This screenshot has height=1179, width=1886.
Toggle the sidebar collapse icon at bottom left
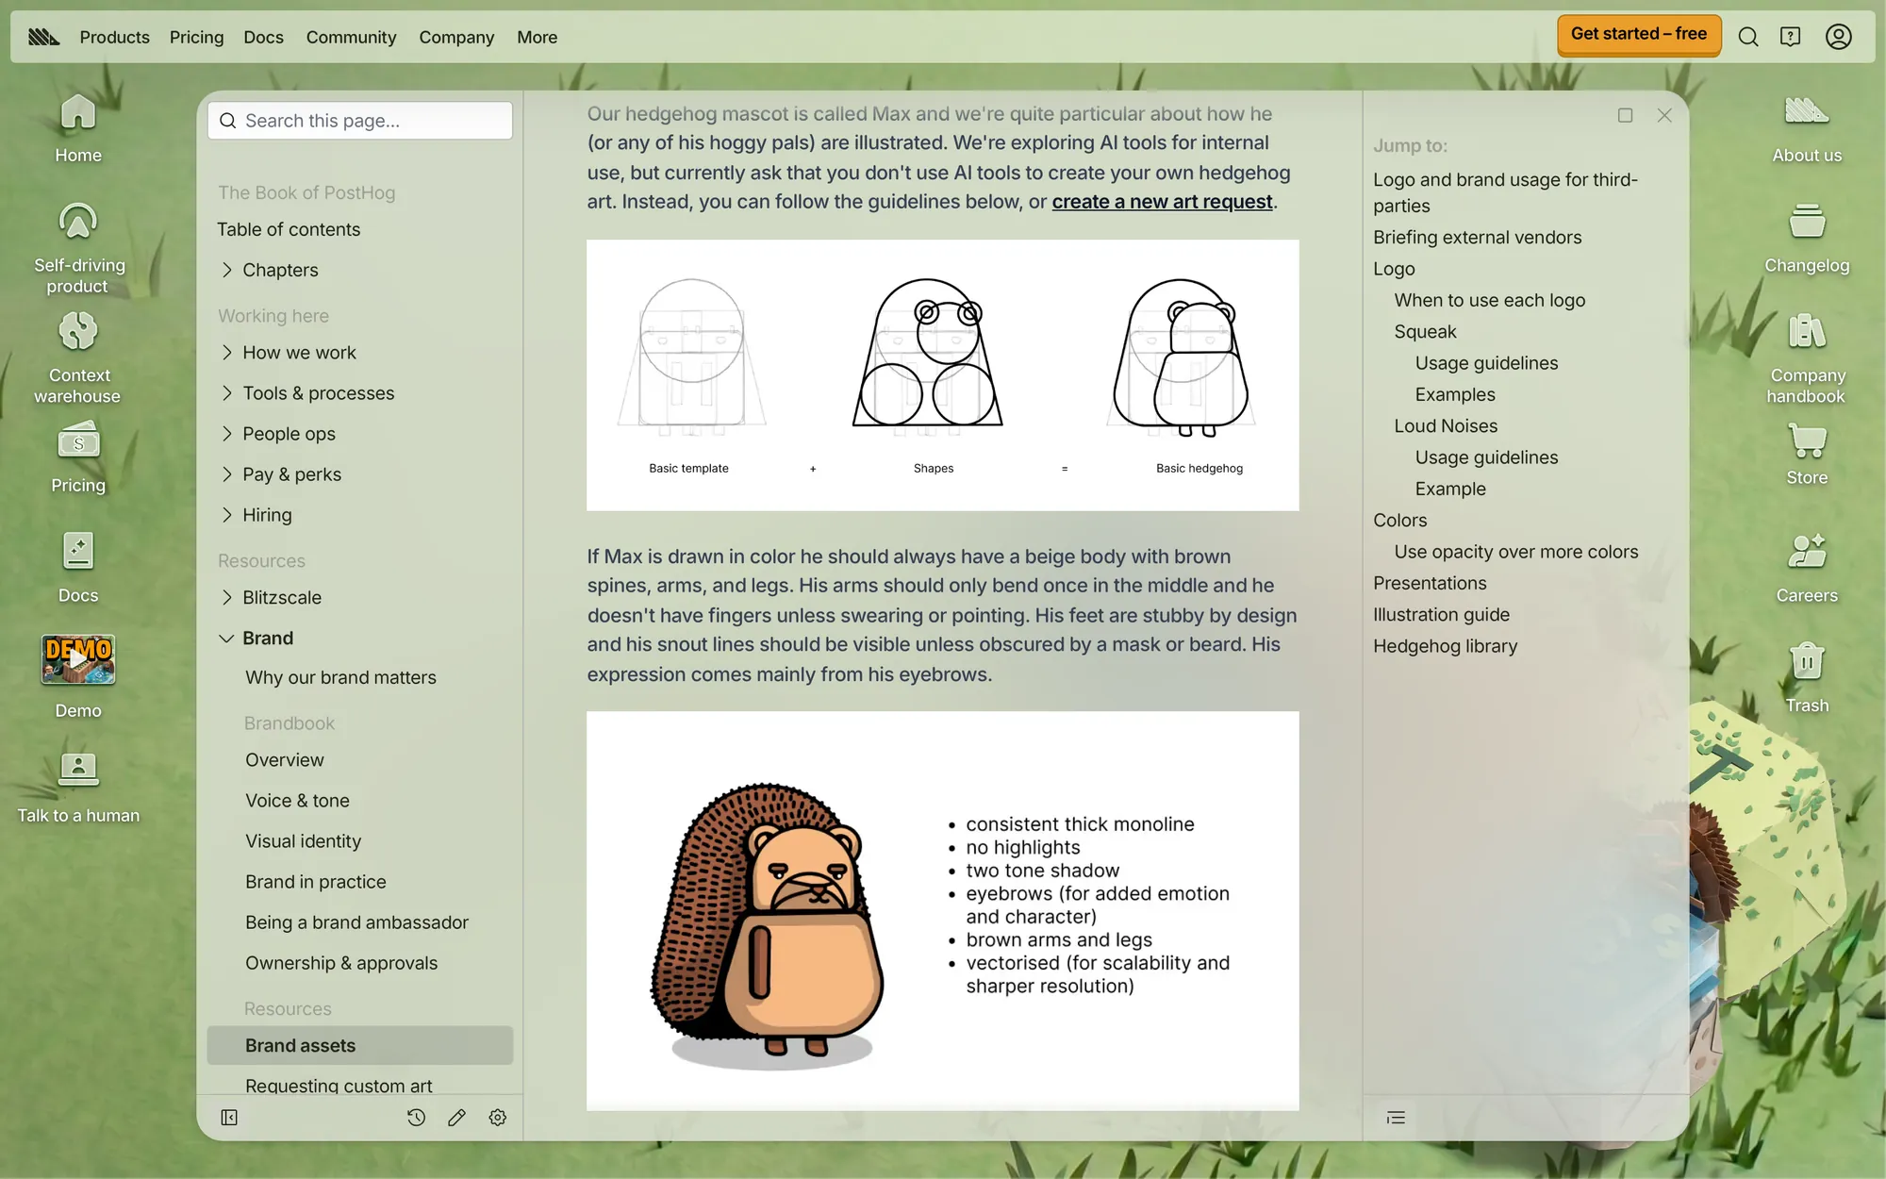tap(229, 1118)
